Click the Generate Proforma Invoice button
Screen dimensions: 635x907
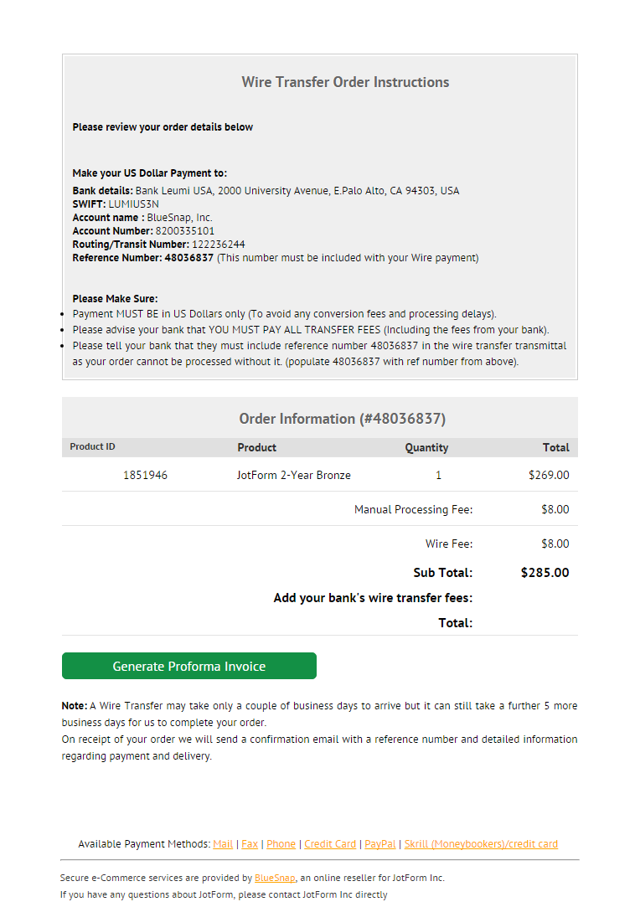click(x=189, y=666)
